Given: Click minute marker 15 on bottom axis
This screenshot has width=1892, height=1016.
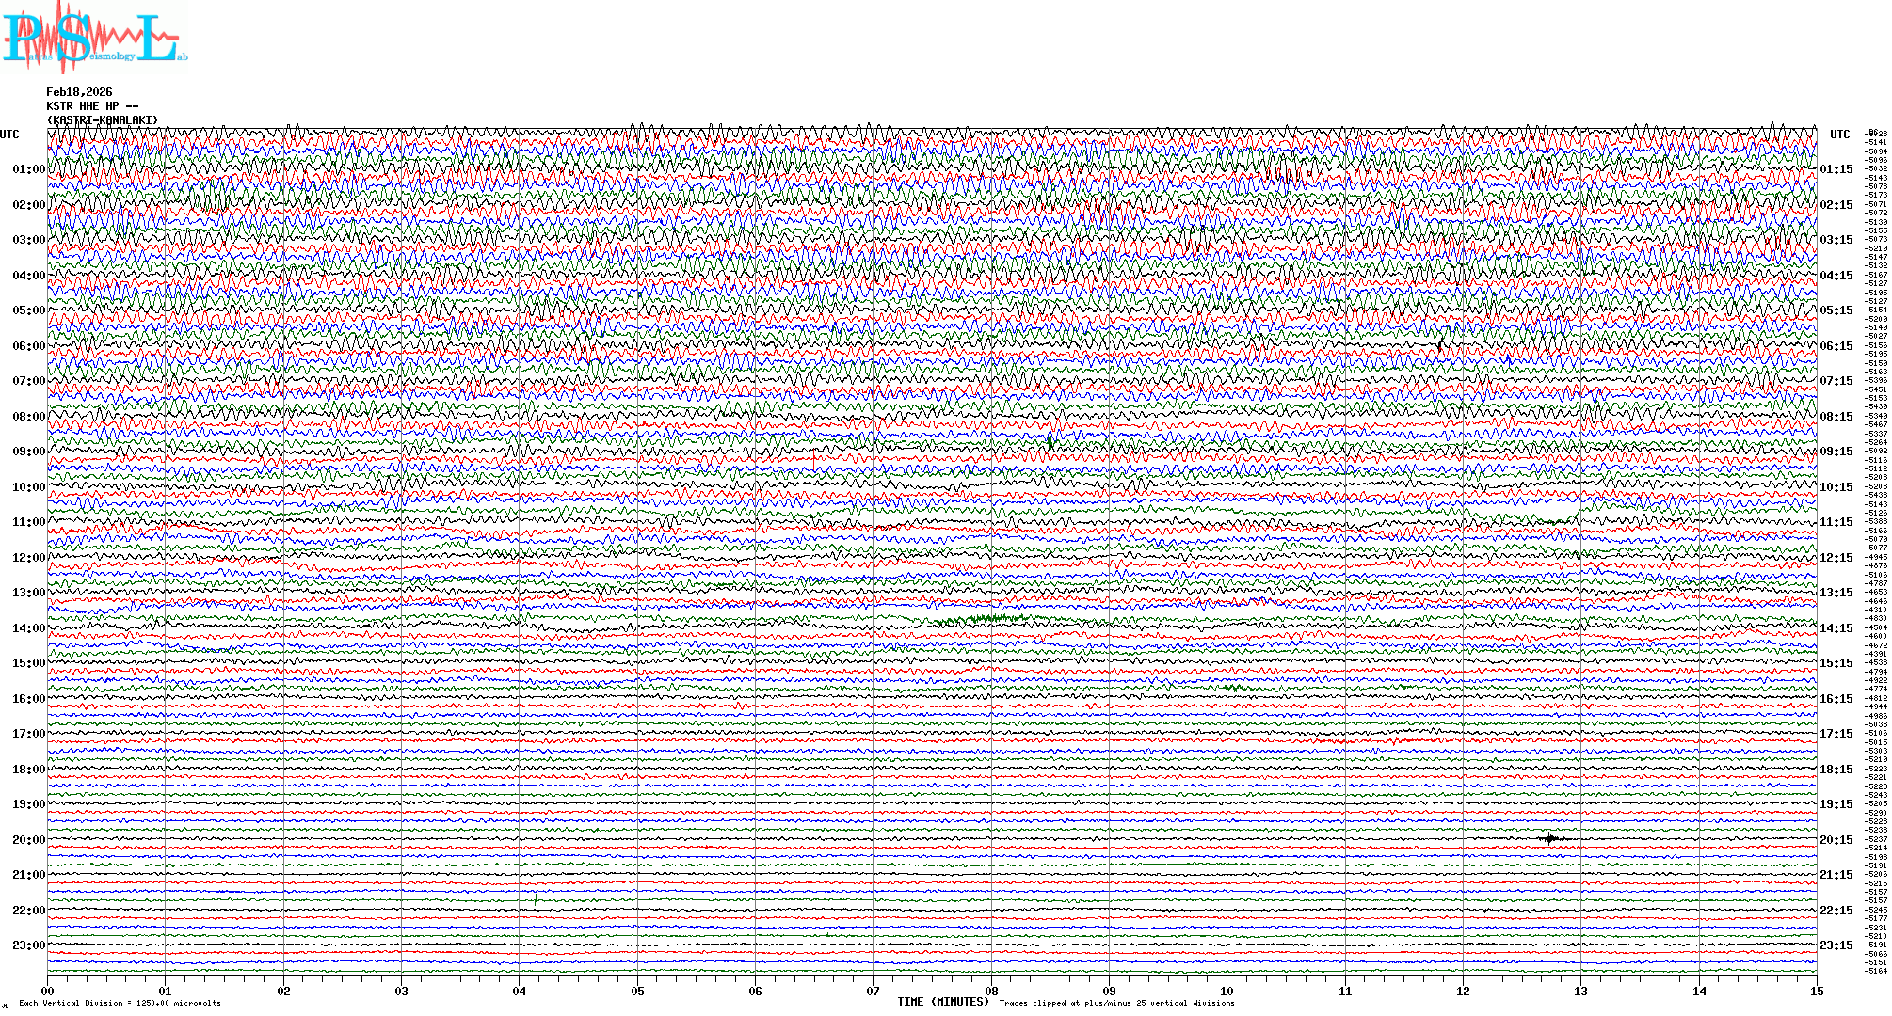Looking at the screenshot, I should pyautogui.click(x=1817, y=992).
